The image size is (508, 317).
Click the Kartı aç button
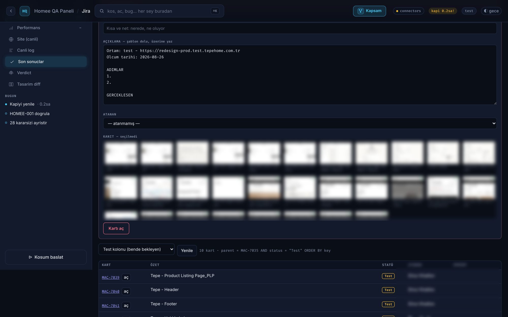click(x=116, y=228)
